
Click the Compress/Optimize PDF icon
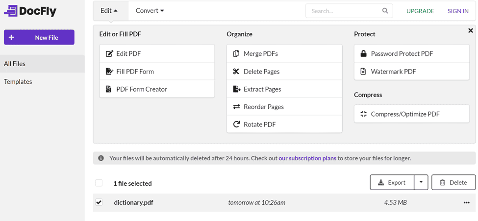click(x=363, y=114)
